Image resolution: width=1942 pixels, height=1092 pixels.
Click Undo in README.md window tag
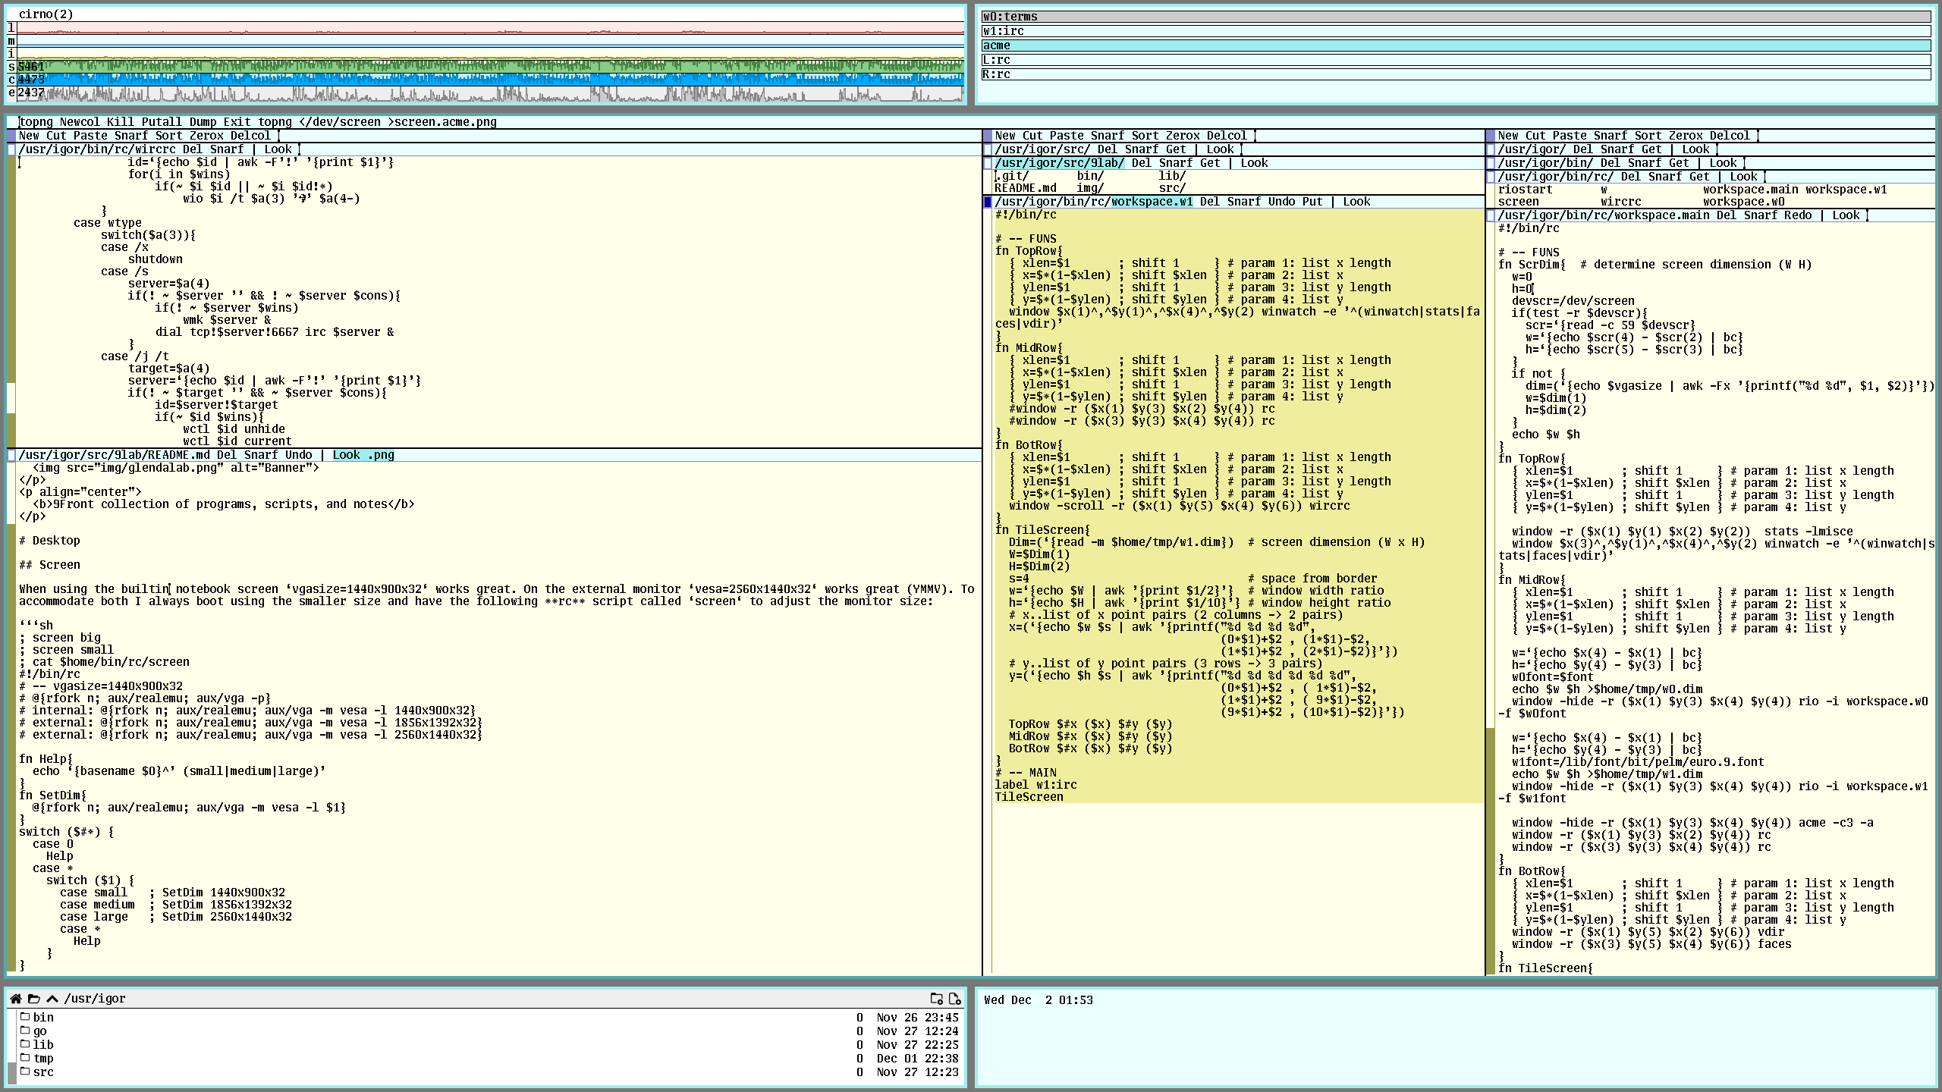tap(298, 455)
